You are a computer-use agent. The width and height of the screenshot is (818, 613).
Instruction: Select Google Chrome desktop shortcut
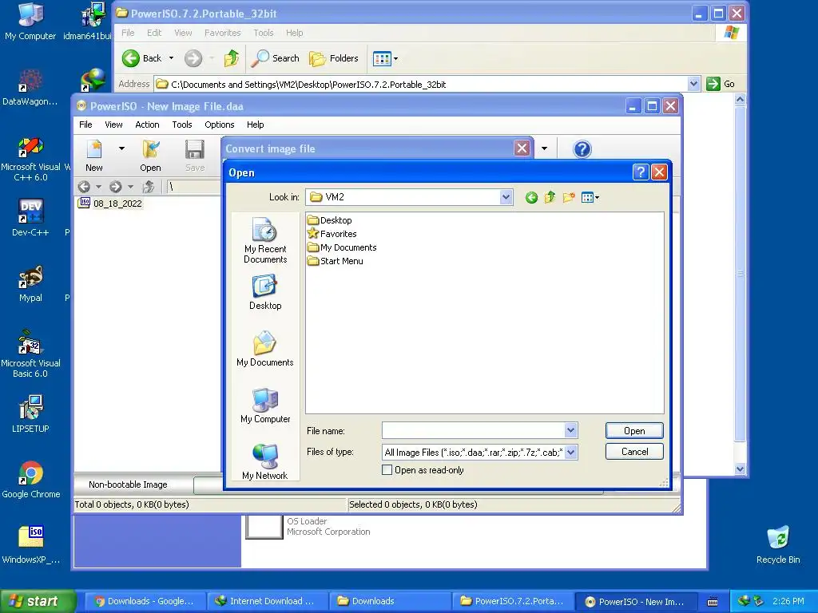pos(30,480)
